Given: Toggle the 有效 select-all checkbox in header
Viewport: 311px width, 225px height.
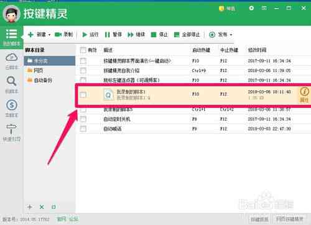Looking at the screenshot, I should coord(83,50).
